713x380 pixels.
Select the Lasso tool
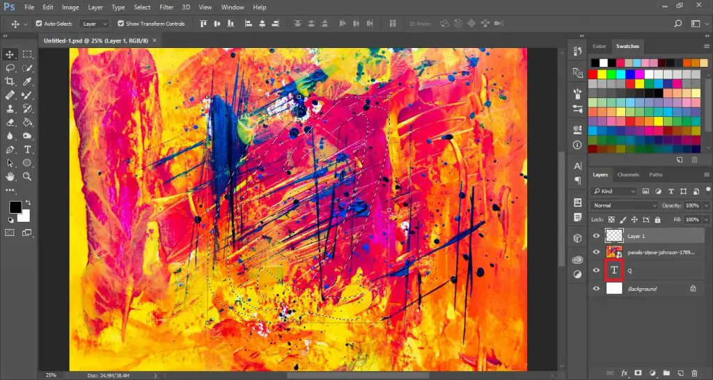click(10, 68)
